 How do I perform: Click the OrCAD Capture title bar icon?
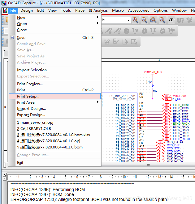(x=4, y=3)
